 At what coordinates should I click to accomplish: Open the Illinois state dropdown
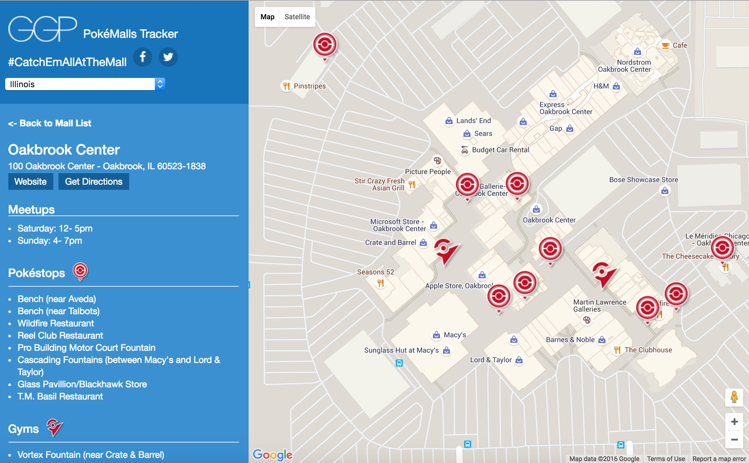[x=85, y=84]
